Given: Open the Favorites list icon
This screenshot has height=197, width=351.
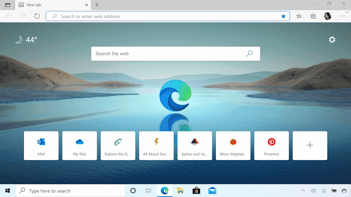Looking at the screenshot, I should (299, 16).
